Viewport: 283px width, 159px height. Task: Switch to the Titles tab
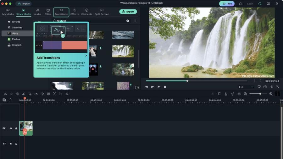click(48, 12)
